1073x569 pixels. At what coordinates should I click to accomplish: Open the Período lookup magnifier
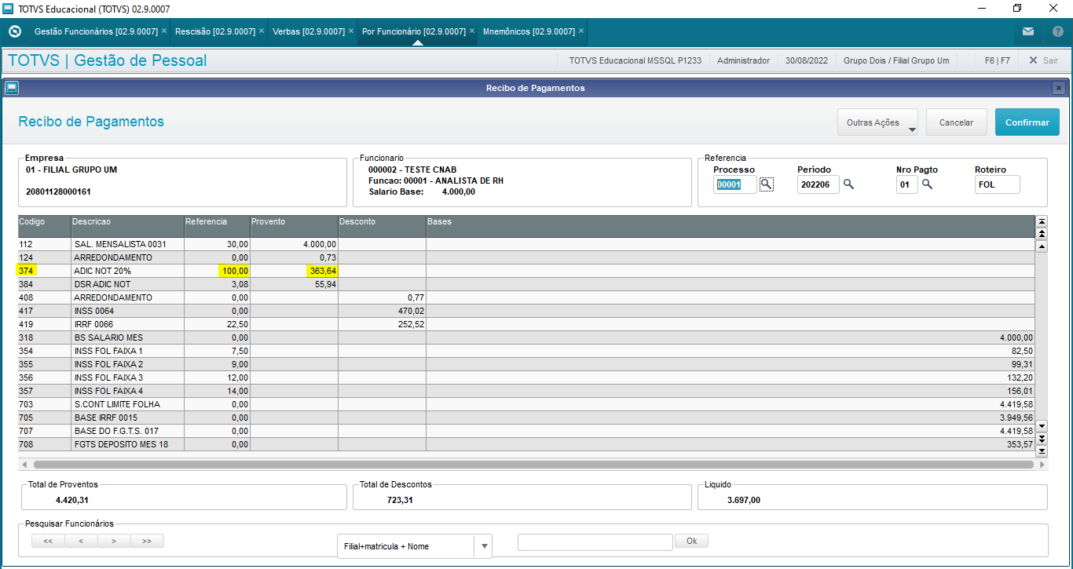point(848,184)
